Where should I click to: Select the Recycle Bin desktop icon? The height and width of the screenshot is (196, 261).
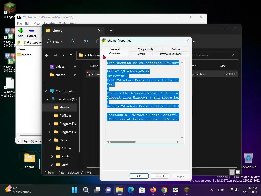pyautogui.click(x=249, y=160)
